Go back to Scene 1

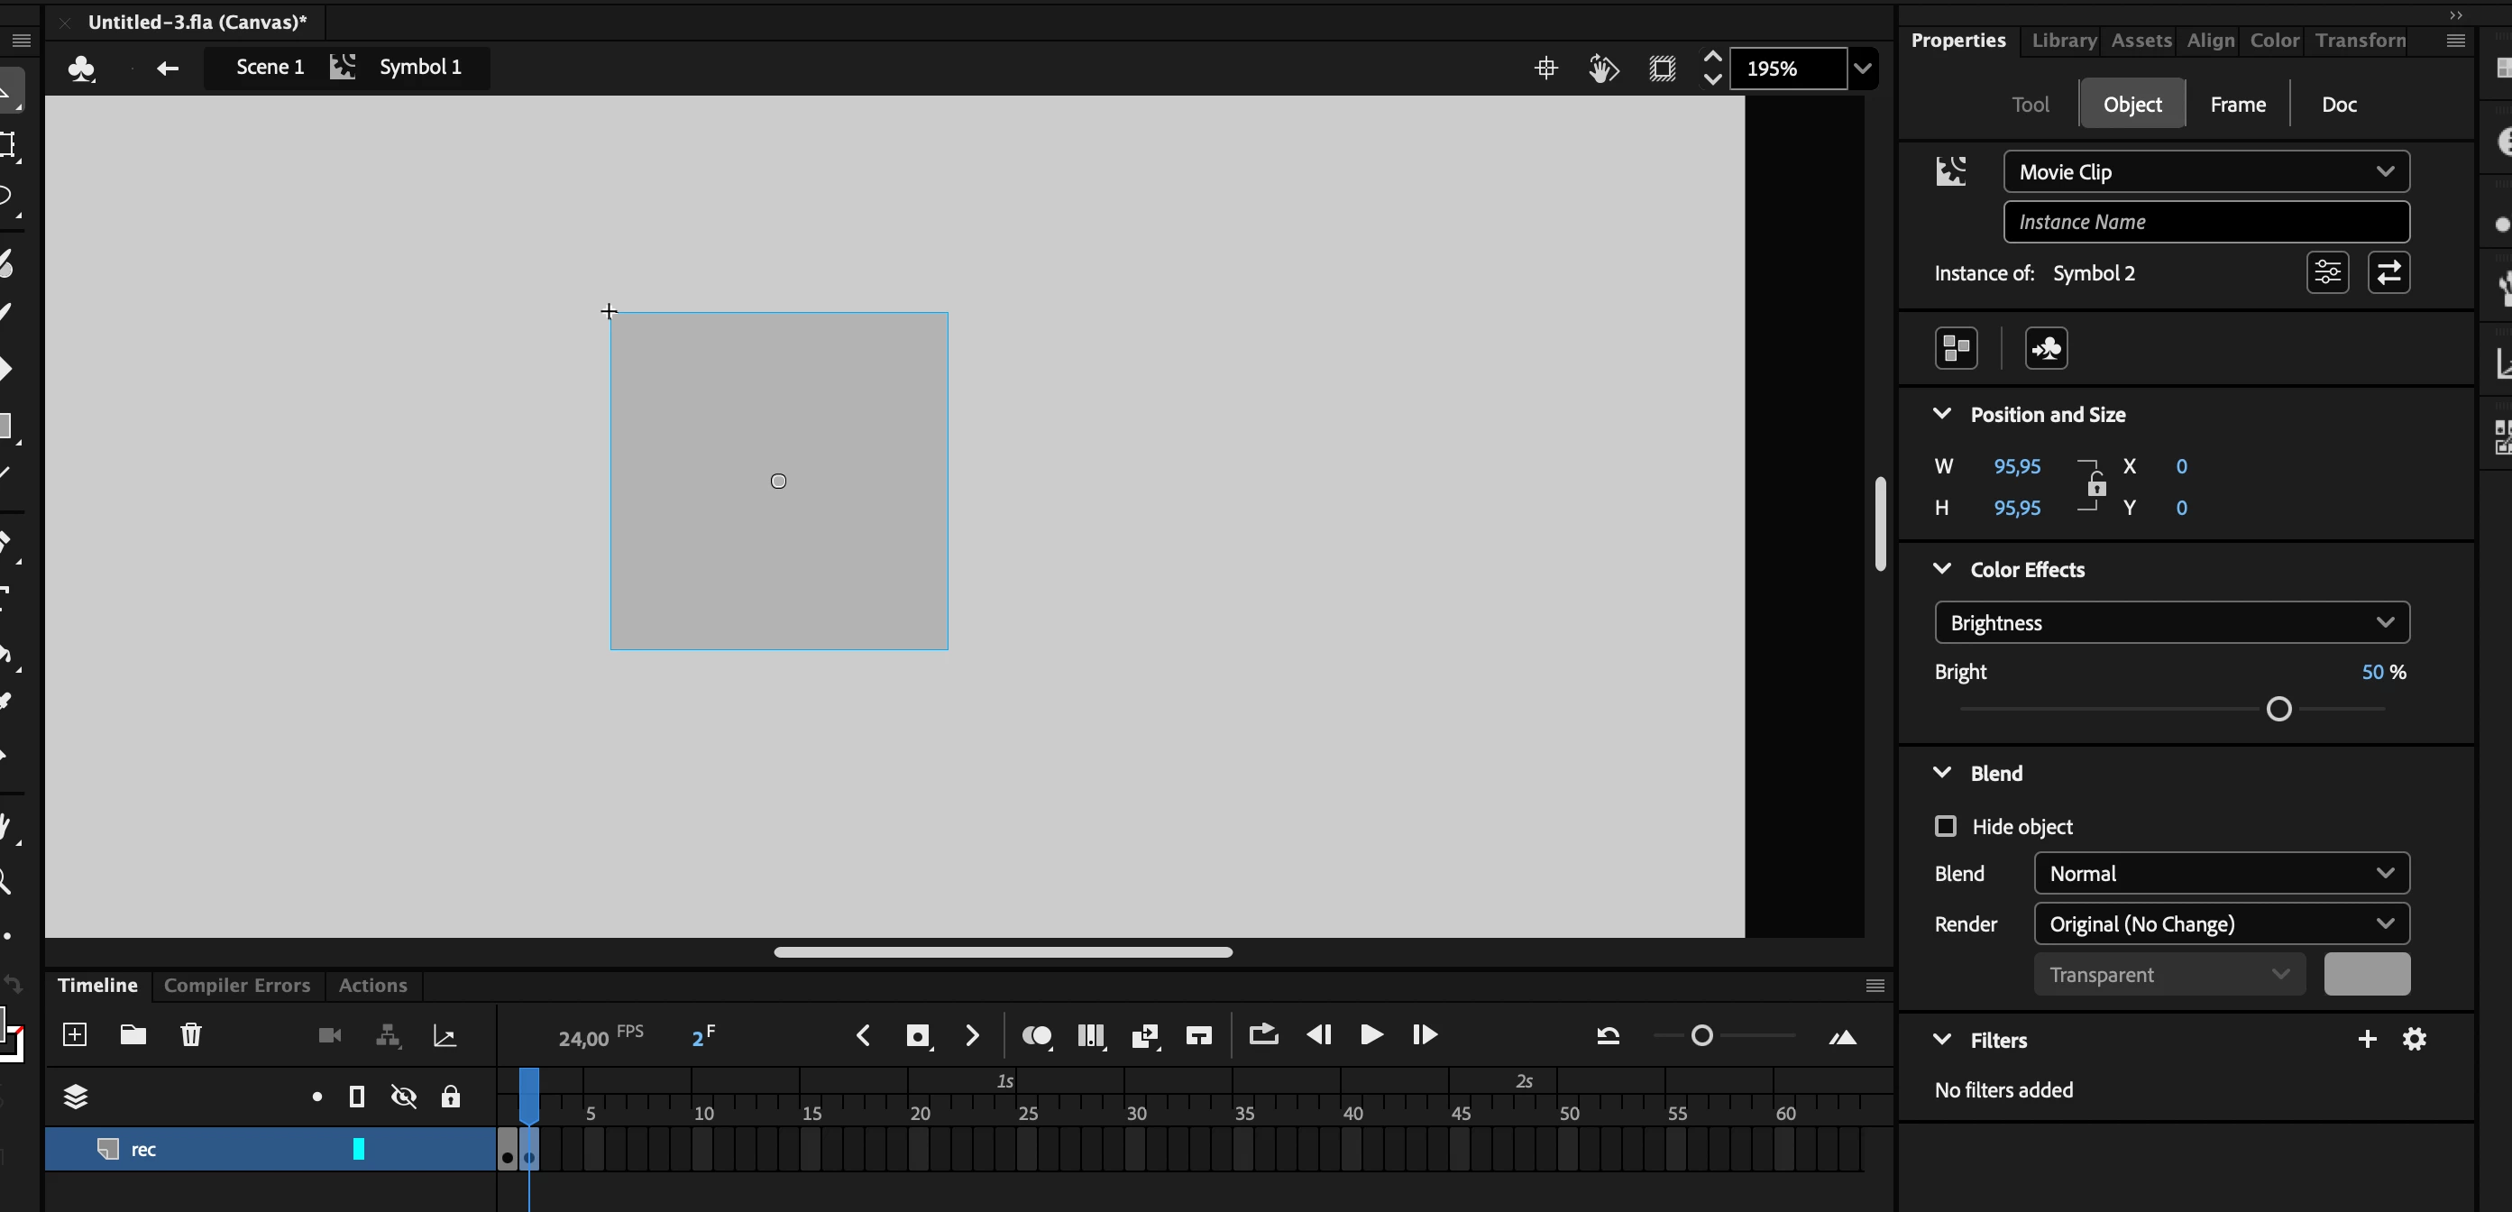[269, 68]
